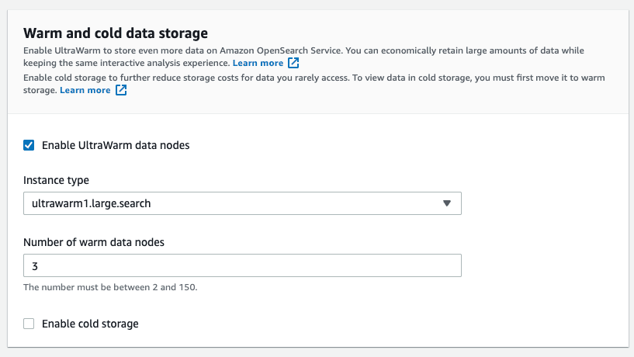The height and width of the screenshot is (357, 634).
Task: Click the Instance type label
Action: coord(56,180)
